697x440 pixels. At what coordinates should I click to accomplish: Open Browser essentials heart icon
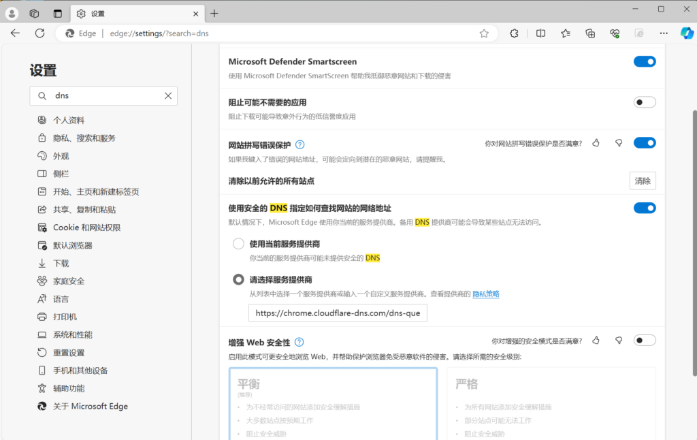tap(615, 33)
